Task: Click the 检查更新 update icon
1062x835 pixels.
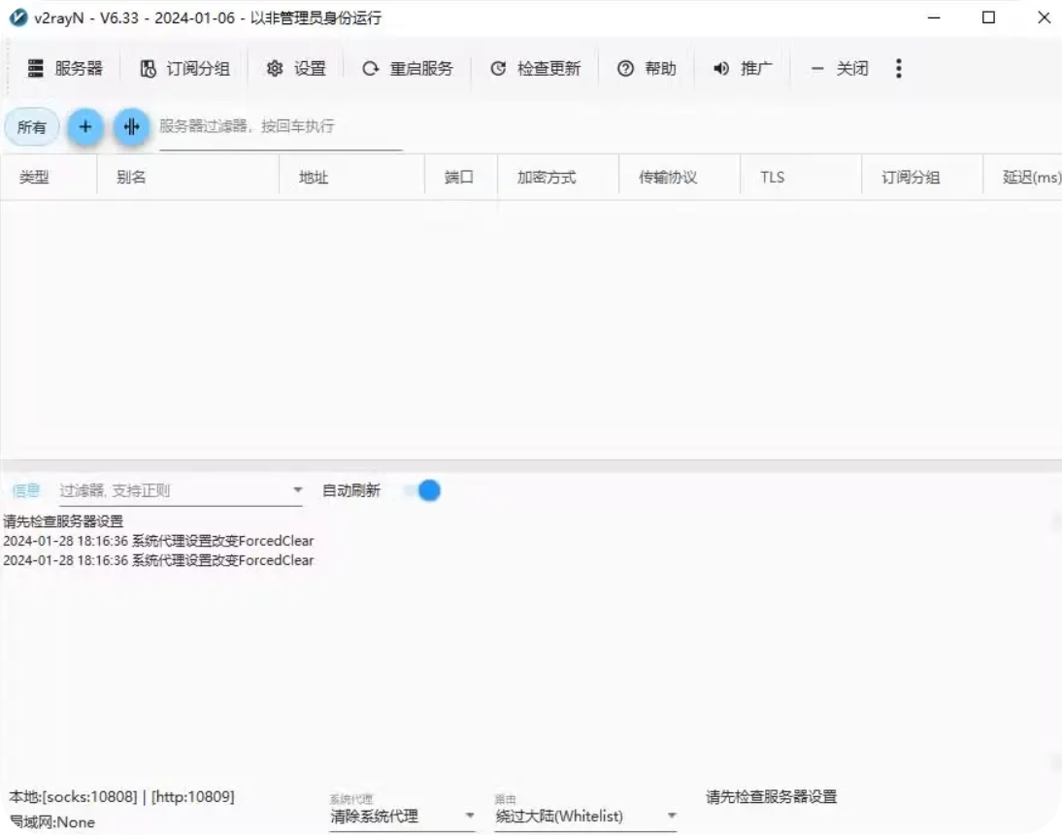Action: (x=498, y=69)
